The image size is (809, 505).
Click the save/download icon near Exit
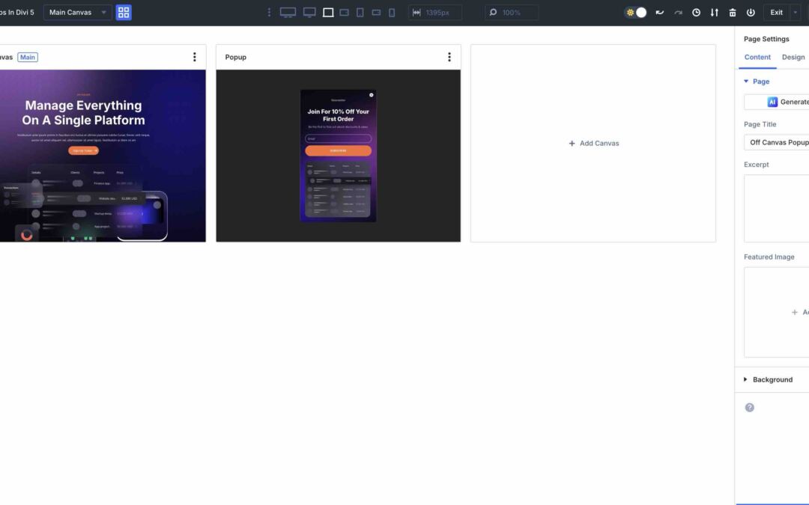point(752,12)
